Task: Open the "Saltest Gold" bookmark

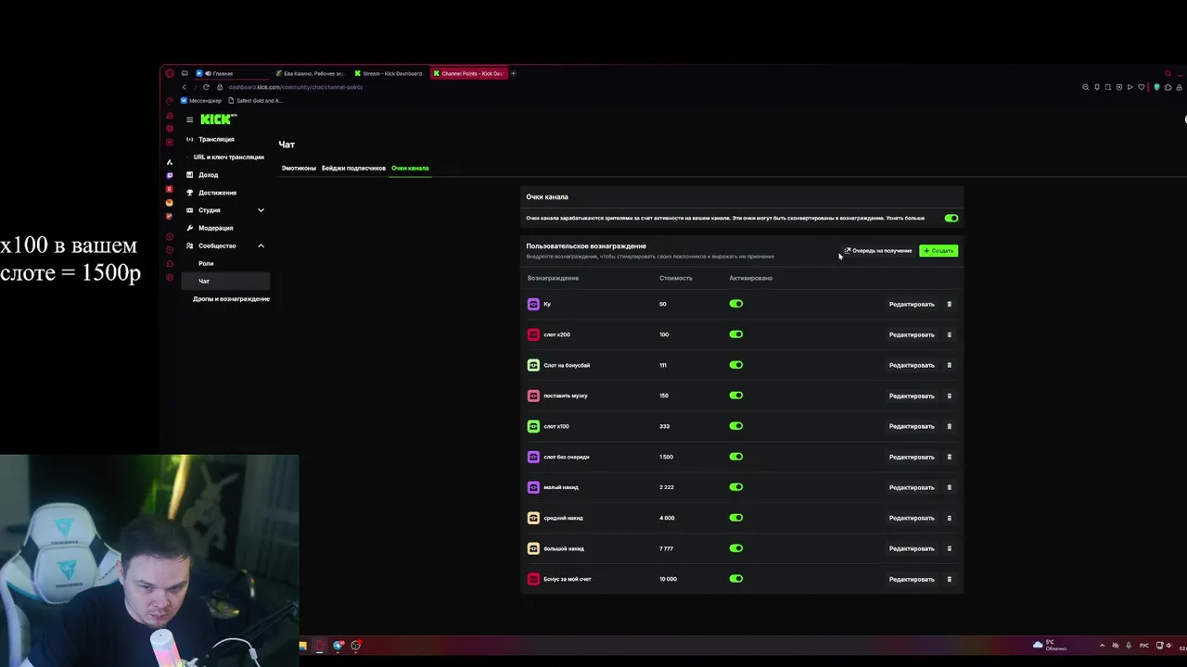Action: (x=255, y=100)
